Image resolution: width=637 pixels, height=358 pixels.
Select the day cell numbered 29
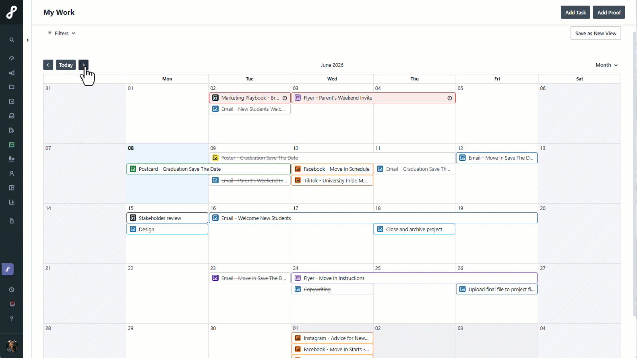coord(167,341)
